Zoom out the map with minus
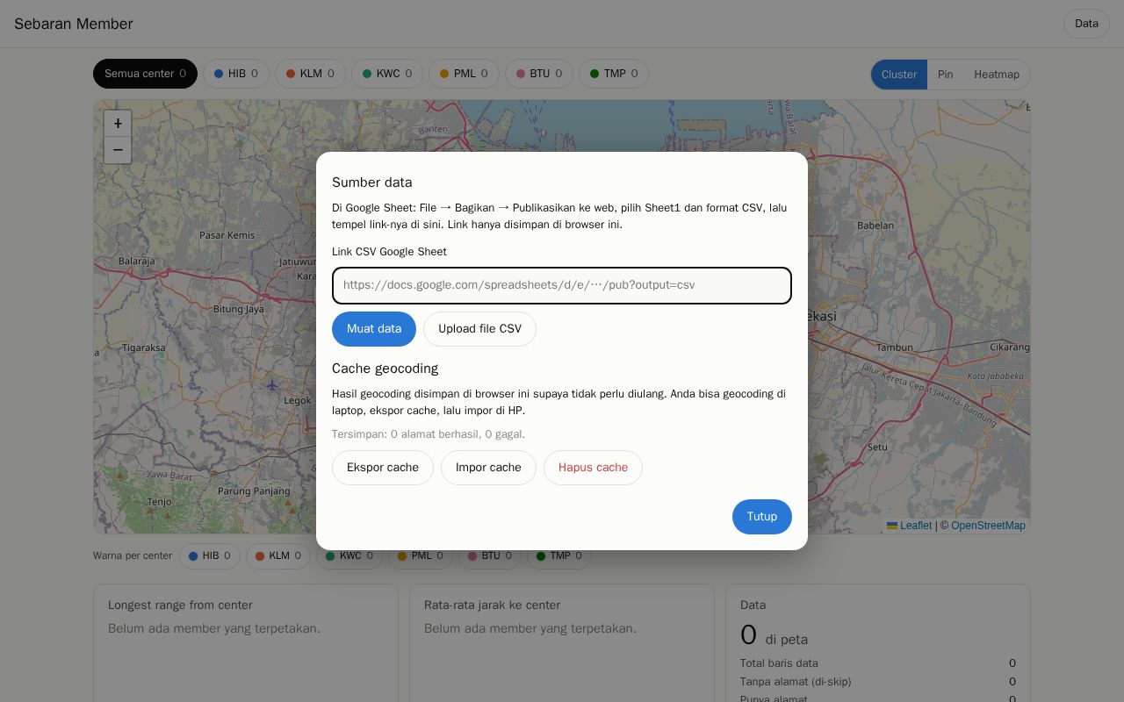The image size is (1124, 702). tap(118, 150)
